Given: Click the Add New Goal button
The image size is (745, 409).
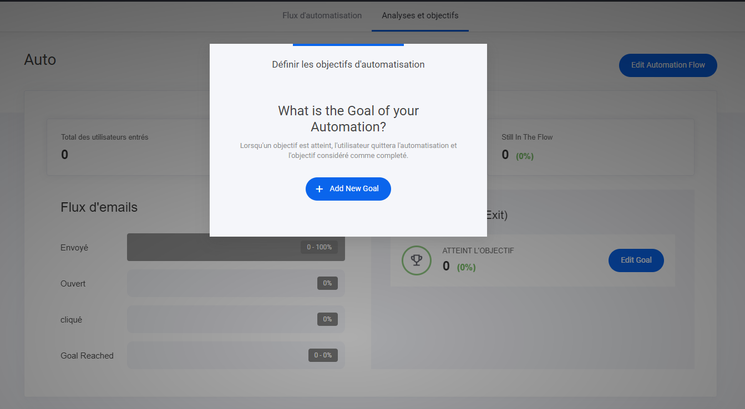Looking at the screenshot, I should (x=348, y=189).
